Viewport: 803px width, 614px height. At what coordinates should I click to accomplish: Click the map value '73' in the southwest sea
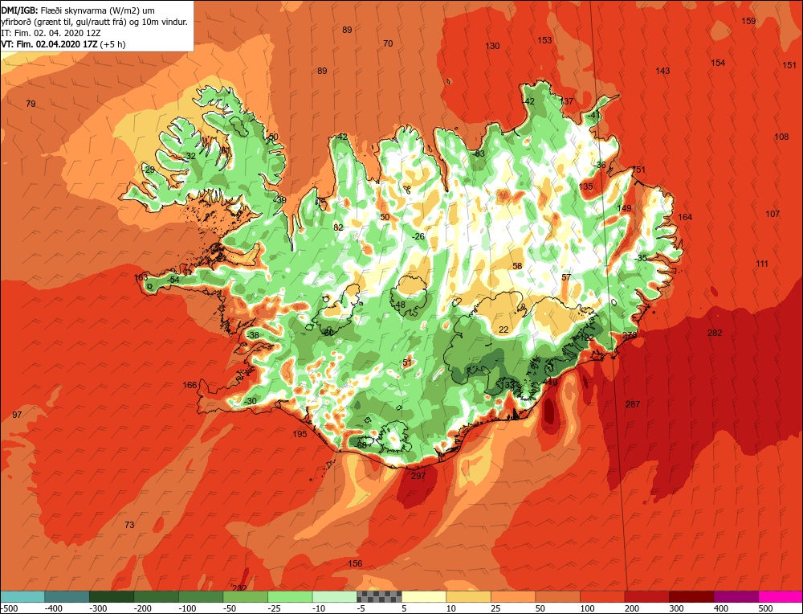coord(129,524)
